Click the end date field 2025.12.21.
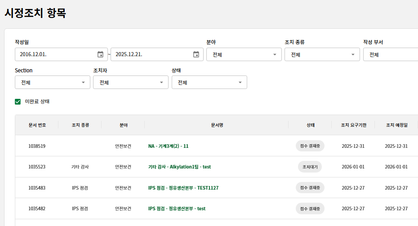Screen dimensions: 418x226 tap(150, 54)
